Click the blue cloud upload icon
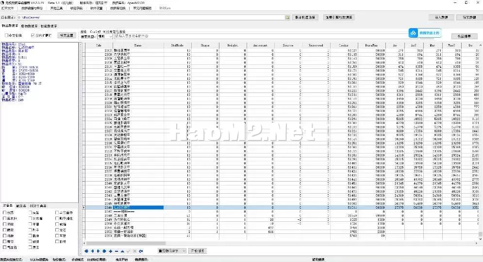 pyautogui.click(x=413, y=33)
